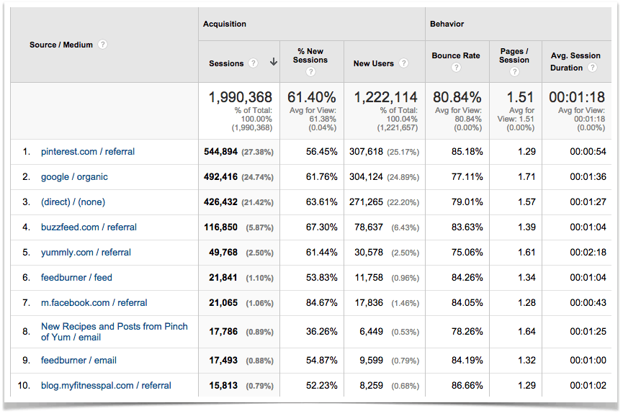Click the Pages / Session help icon
The image size is (623, 416).
514,71
